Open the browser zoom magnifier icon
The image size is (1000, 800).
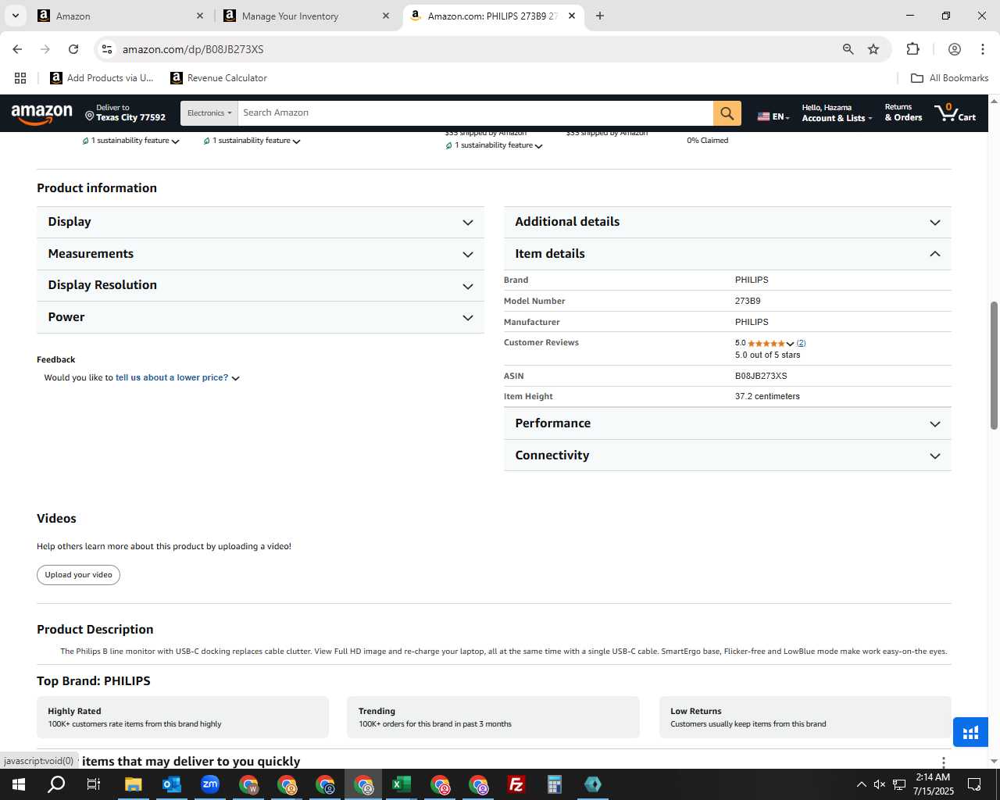[x=848, y=49]
